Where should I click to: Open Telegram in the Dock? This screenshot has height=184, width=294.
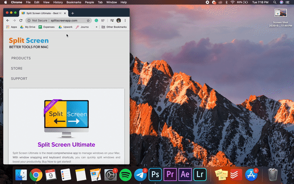coord(140,175)
